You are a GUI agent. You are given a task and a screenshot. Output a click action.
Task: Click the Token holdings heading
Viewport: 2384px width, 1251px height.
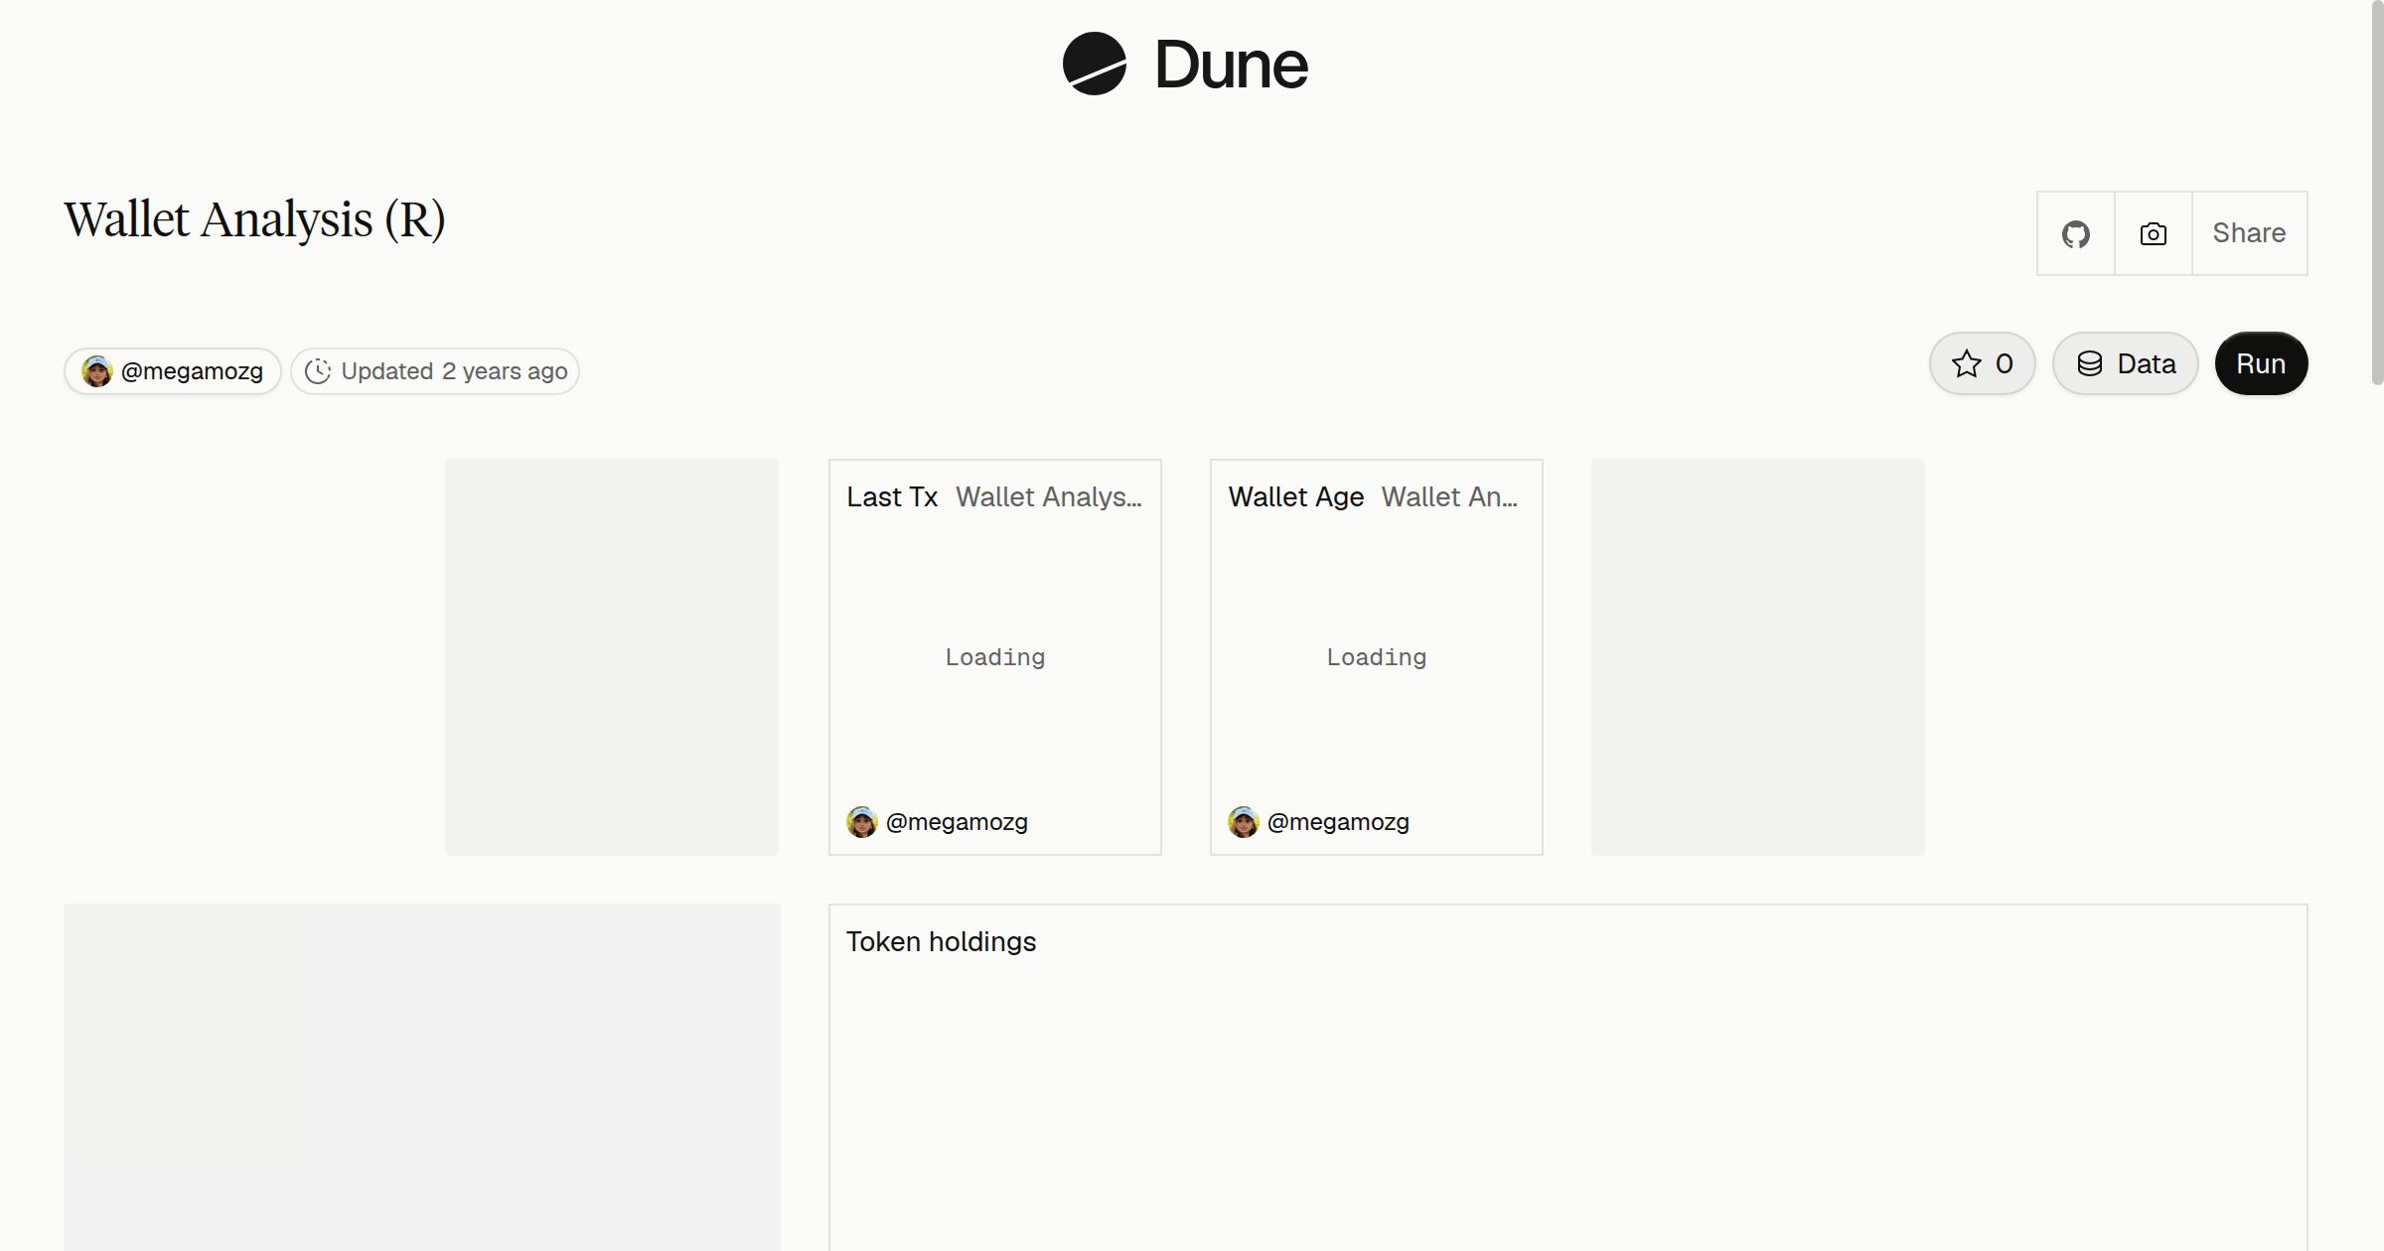(x=941, y=941)
